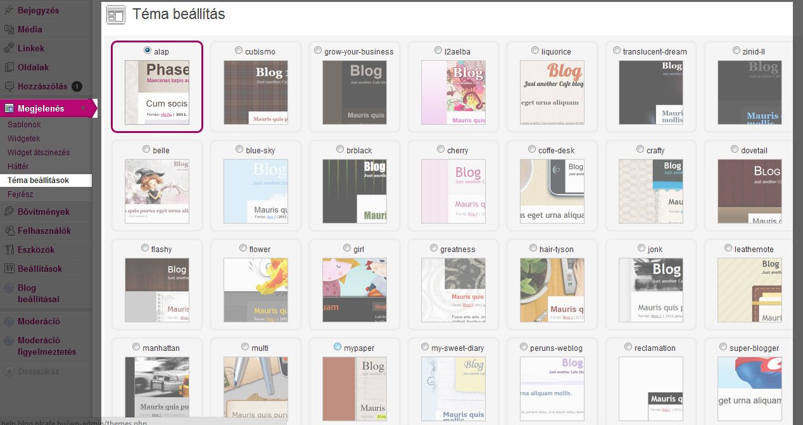Open the Felhasználók section

pos(44,231)
